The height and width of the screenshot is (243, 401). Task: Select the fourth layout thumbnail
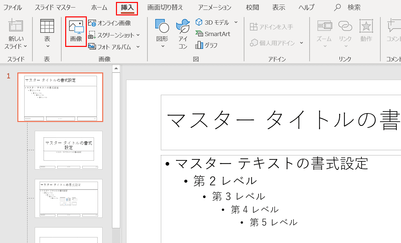69,235
